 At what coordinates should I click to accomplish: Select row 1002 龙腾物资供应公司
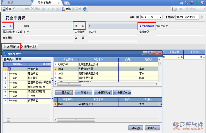tap(106, 74)
